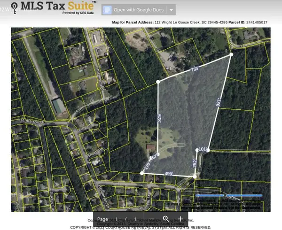Viewport: 282px width, 230px height.
Task: Click the bottom-left corner node near 170'
Action: (142, 173)
